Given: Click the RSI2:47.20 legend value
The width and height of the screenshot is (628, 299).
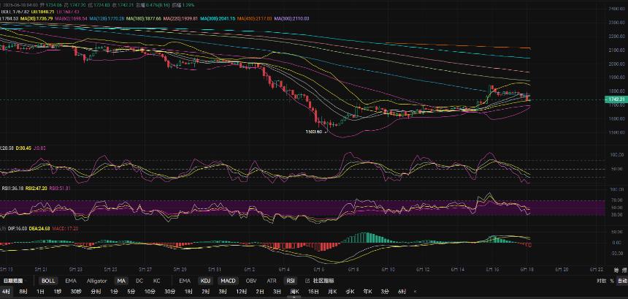Looking at the screenshot, I should pyautogui.click(x=37, y=188).
